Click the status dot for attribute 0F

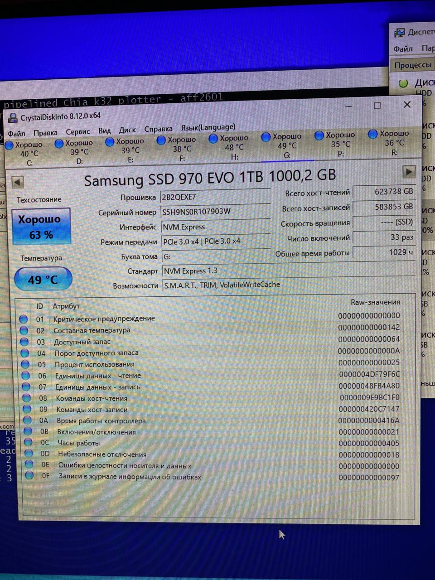(x=30, y=476)
